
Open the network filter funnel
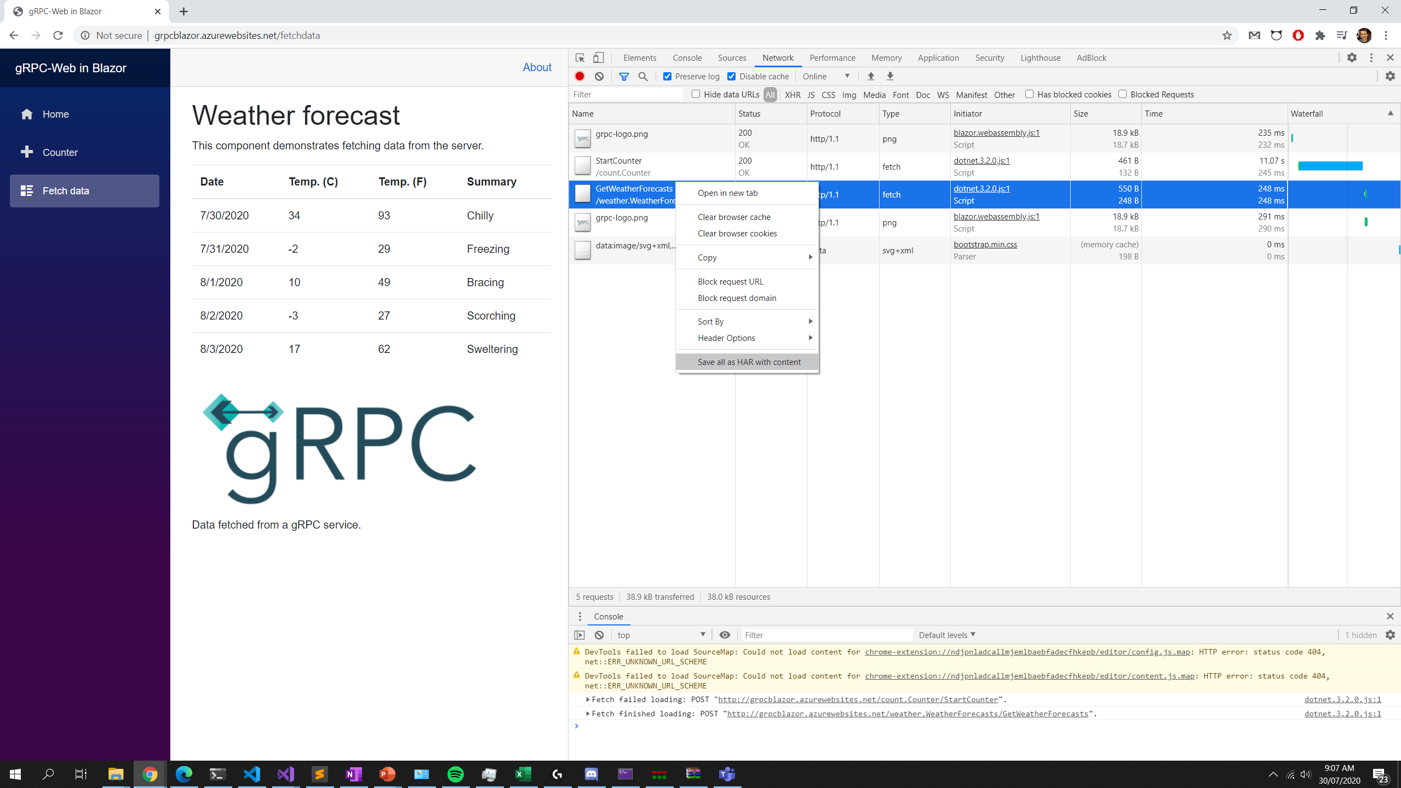pos(623,76)
